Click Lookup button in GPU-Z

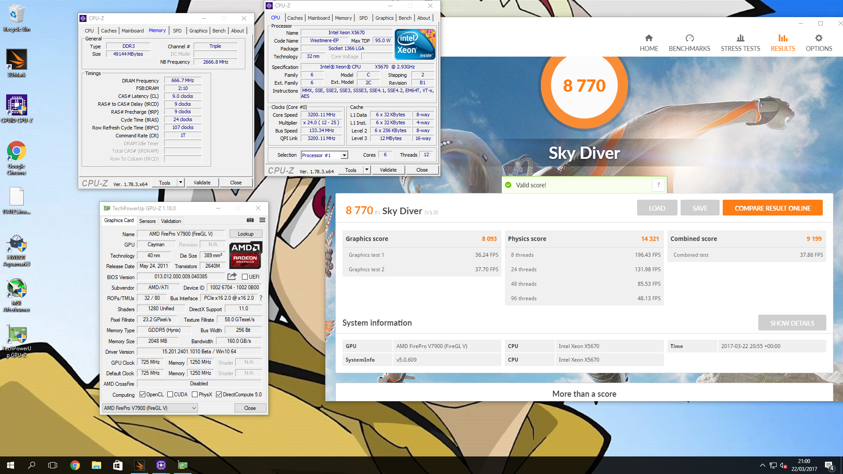click(x=245, y=234)
